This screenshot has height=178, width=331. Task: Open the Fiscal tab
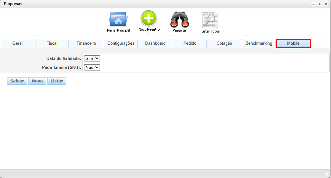pos(52,43)
